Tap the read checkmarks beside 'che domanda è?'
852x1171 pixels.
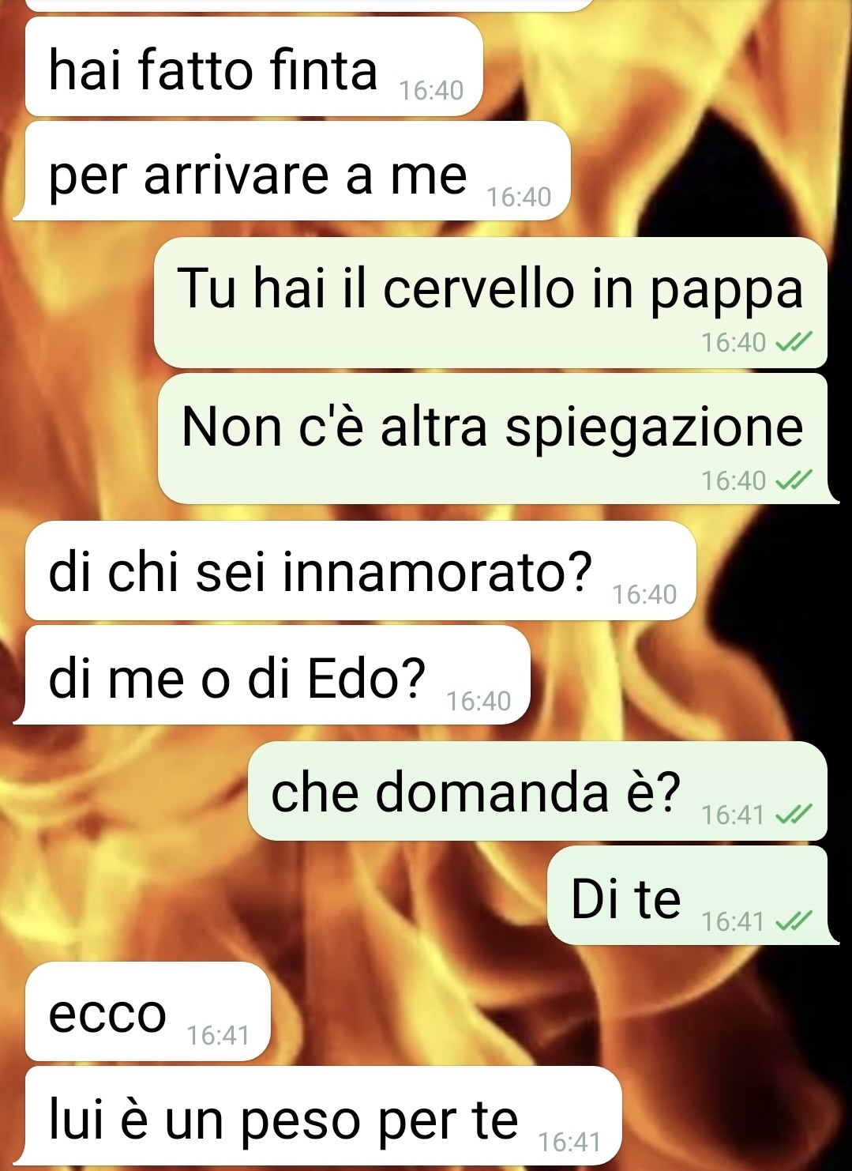click(794, 815)
